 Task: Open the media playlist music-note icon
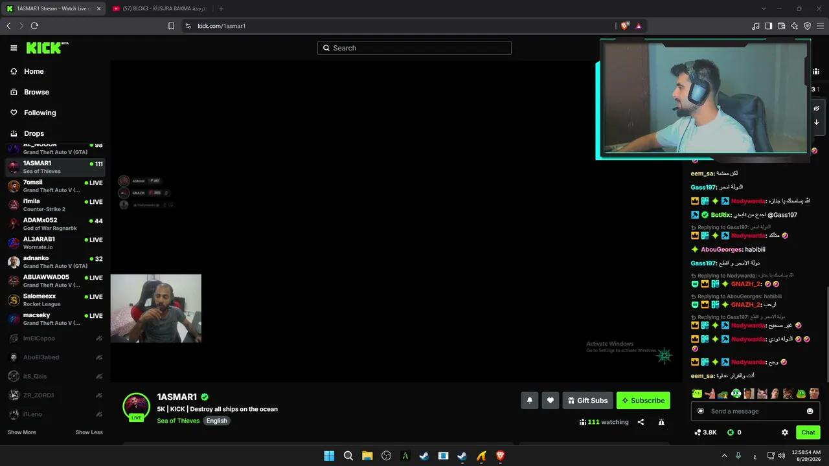[755, 26]
